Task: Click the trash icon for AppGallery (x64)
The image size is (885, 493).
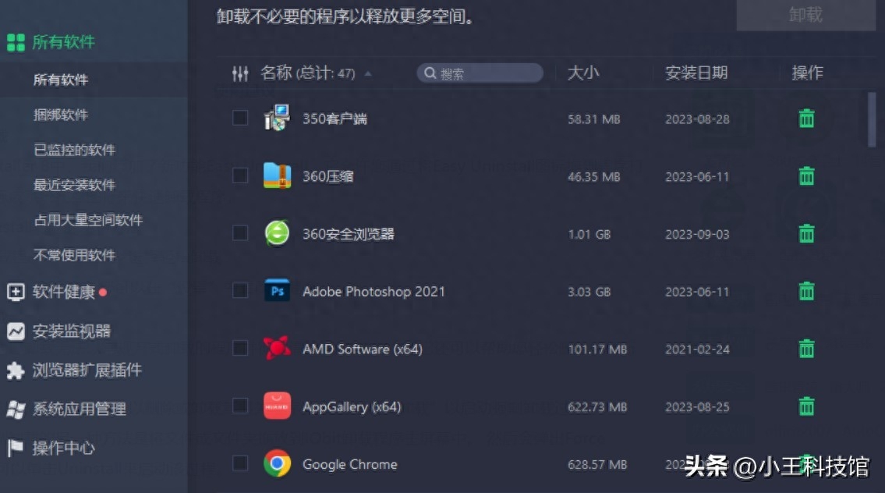Action: 805,406
